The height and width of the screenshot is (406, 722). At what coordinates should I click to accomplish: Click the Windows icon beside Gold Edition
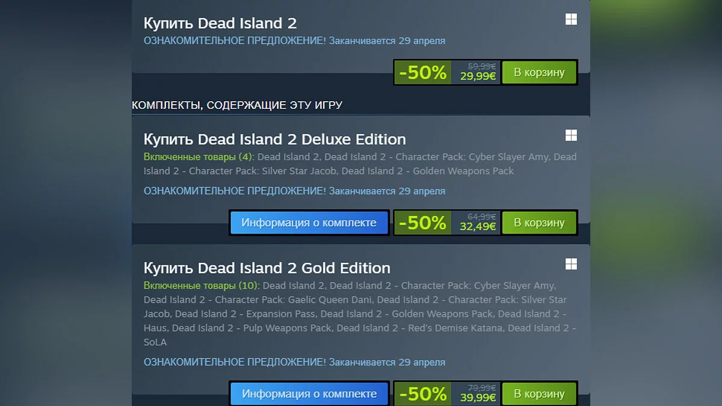[x=571, y=264]
